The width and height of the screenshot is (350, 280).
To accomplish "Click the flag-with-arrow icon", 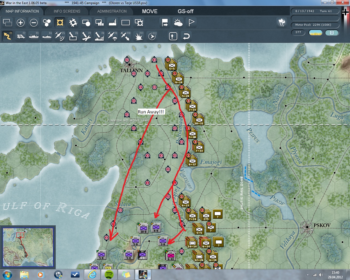I will pos(165,22).
